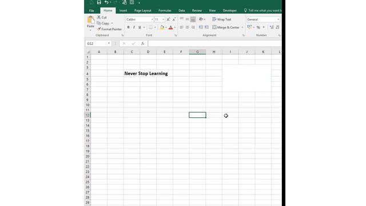Click the Home tab
Viewport: 366px width, 206px height.
pyautogui.click(x=108, y=10)
